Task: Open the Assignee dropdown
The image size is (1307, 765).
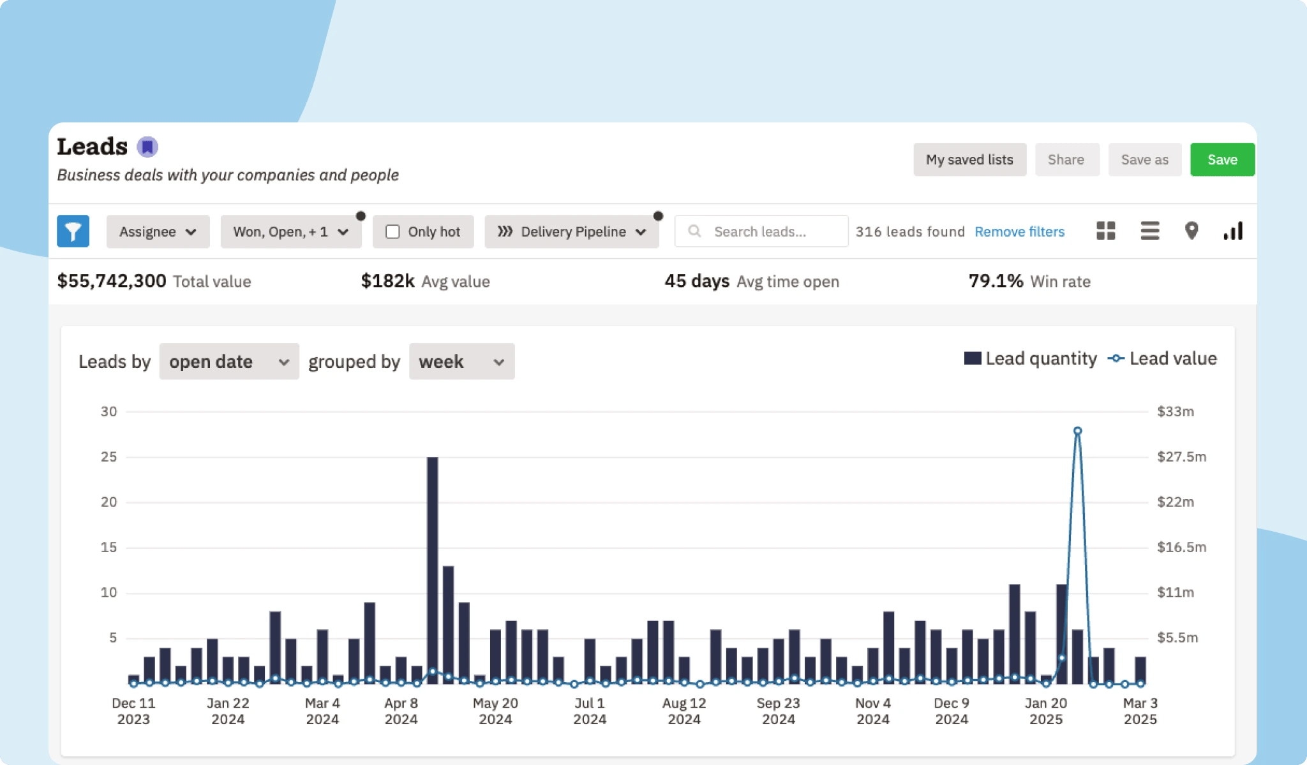Action: pyautogui.click(x=158, y=231)
